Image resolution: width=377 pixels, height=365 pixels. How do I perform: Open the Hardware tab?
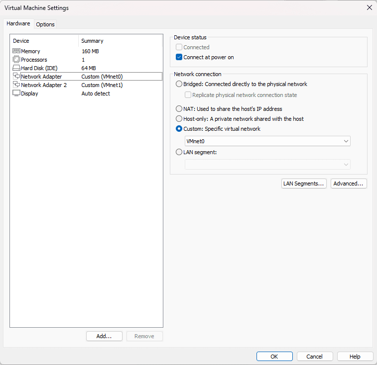[18, 24]
